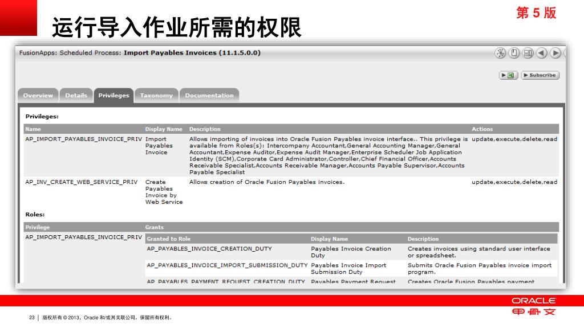Viewport: 584px width, 328px height.
Task: Select the Grants table "Display Name" header
Action: 329,239
